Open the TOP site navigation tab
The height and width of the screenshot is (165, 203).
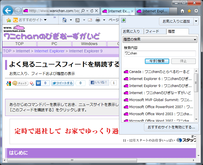click(x=19, y=44)
